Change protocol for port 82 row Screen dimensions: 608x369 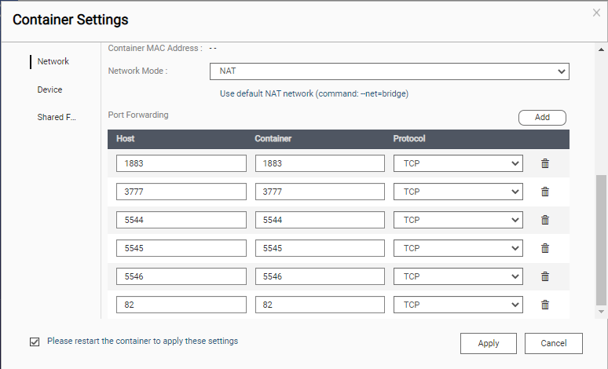[458, 305]
